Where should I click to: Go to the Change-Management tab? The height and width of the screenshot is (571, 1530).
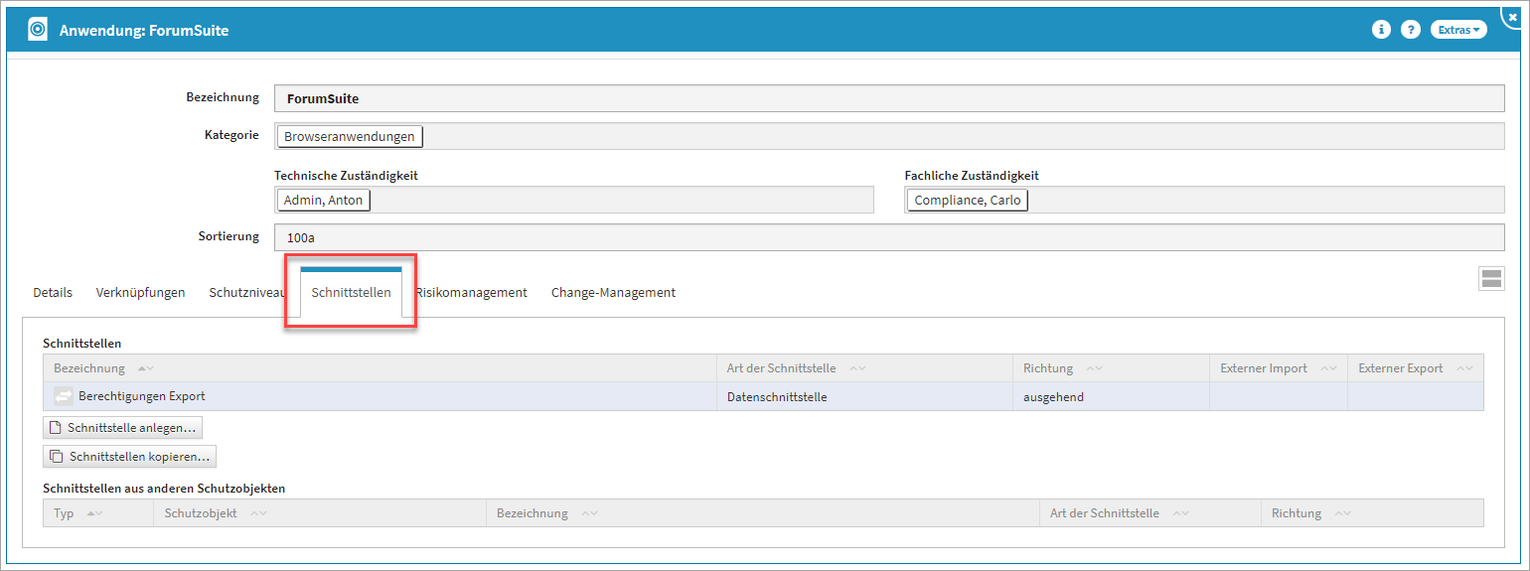[x=613, y=293]
